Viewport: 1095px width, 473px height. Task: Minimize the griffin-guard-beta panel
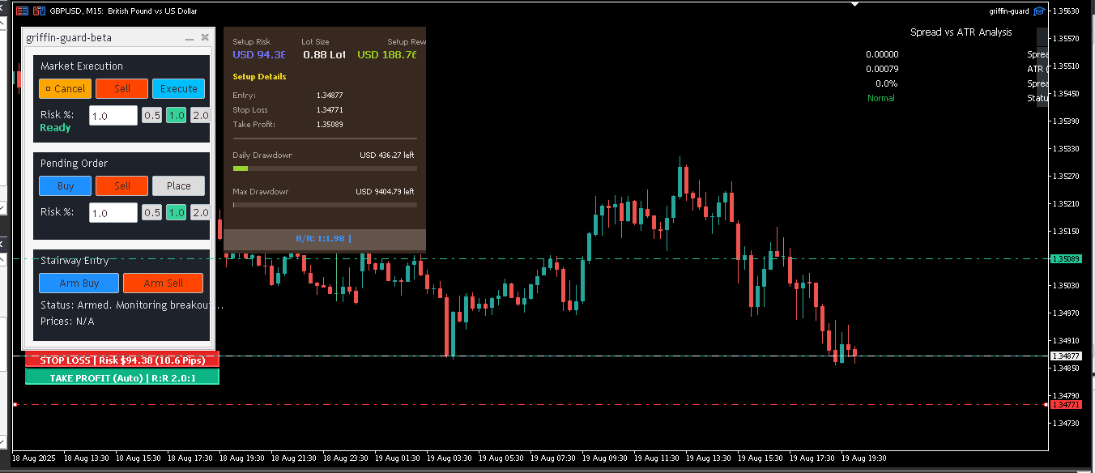[190, 38]
